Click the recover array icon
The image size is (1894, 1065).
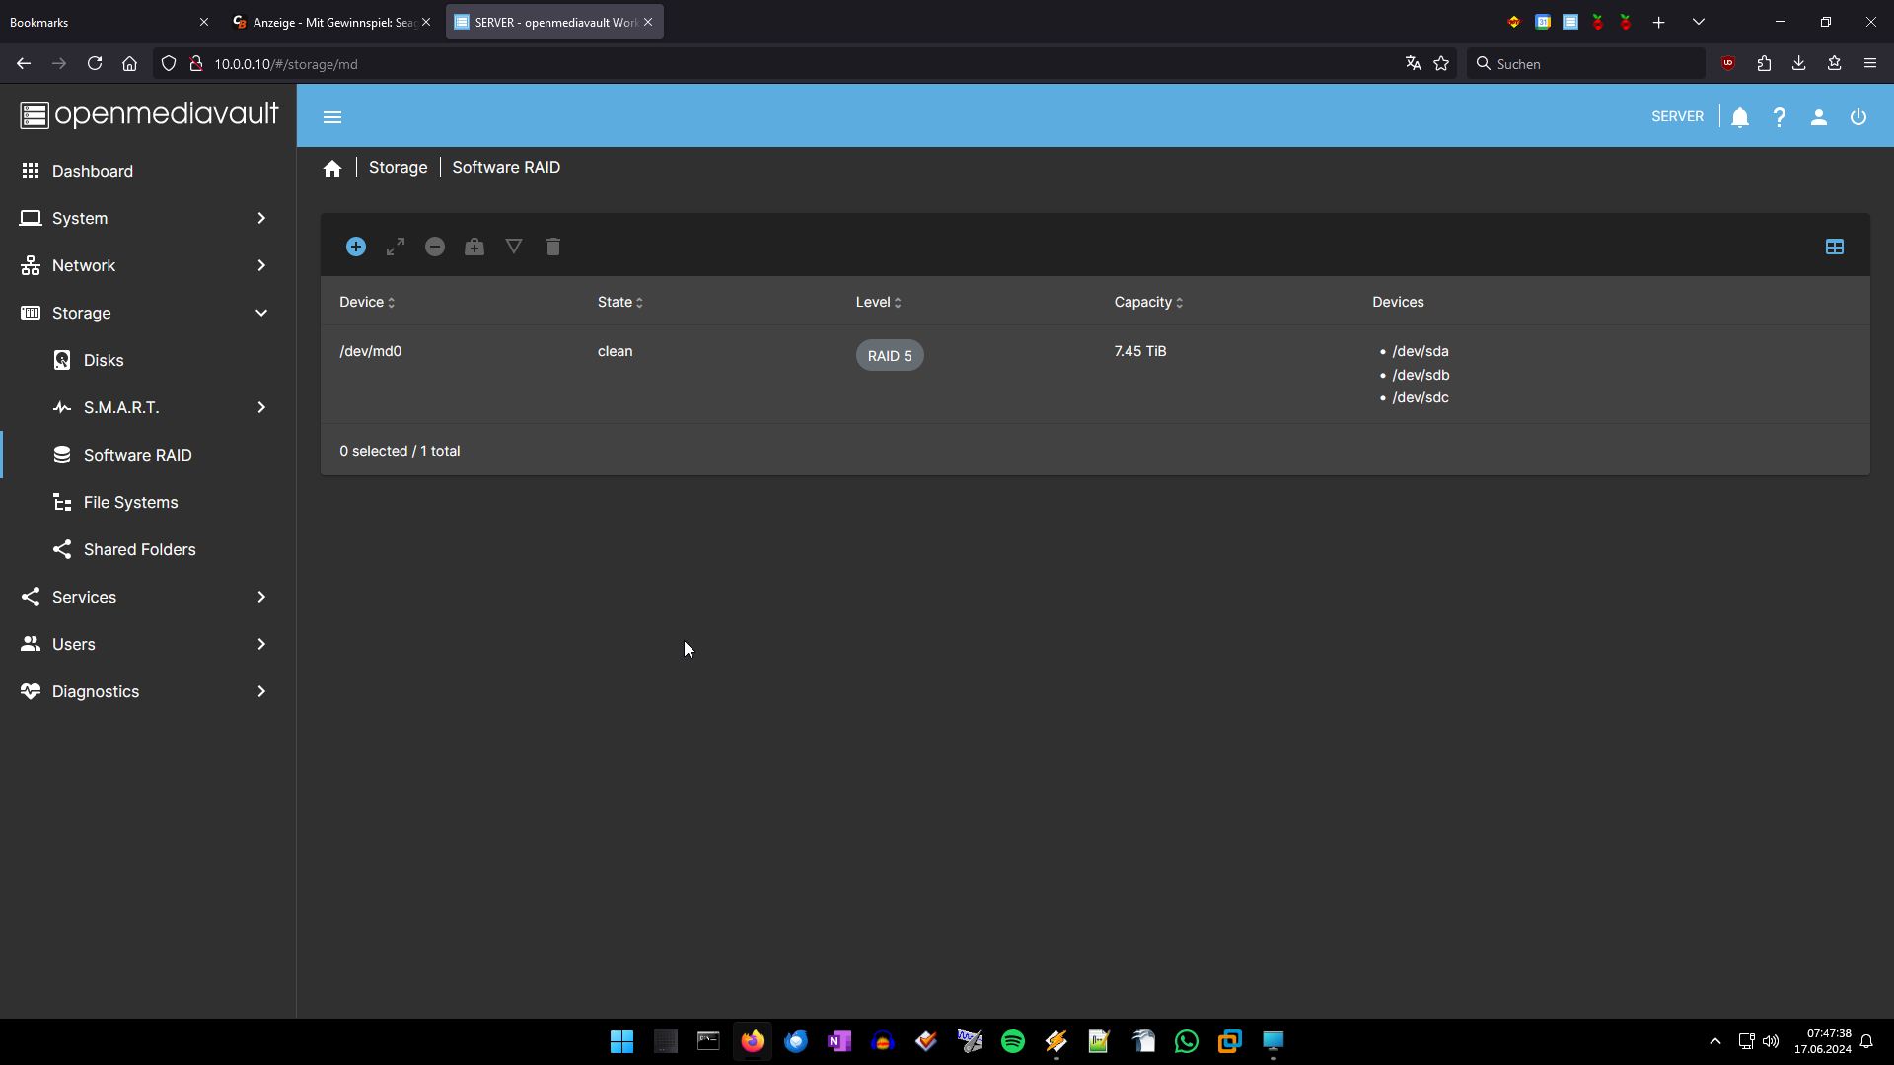click(x=474, y=247)
